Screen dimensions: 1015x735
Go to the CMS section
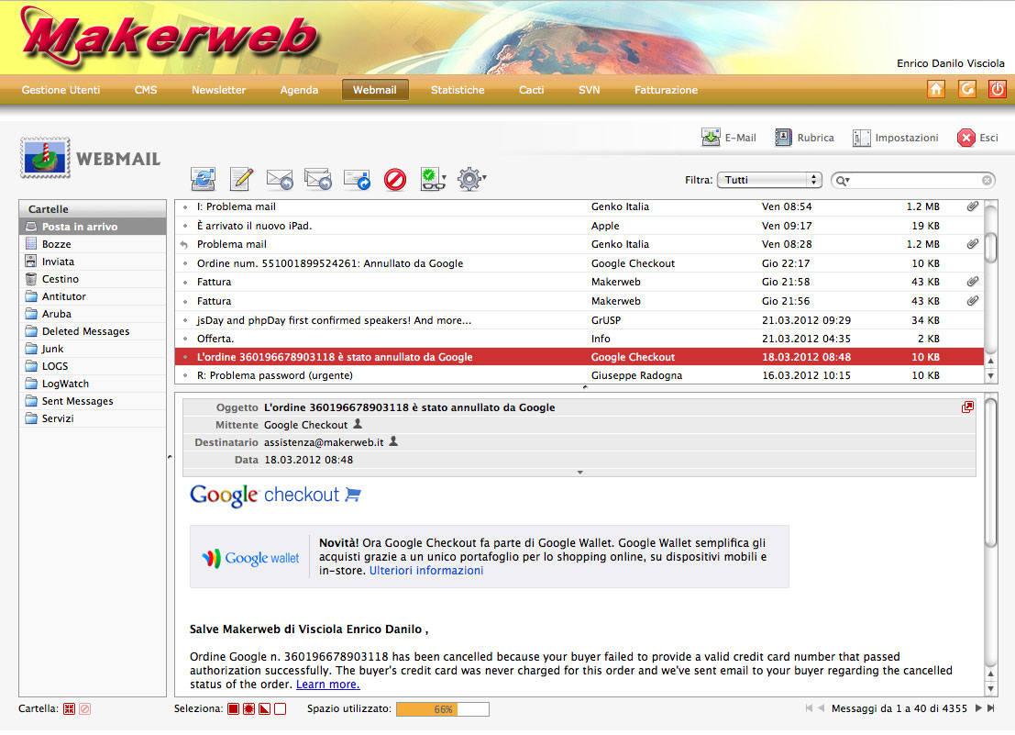coord(146,90)
